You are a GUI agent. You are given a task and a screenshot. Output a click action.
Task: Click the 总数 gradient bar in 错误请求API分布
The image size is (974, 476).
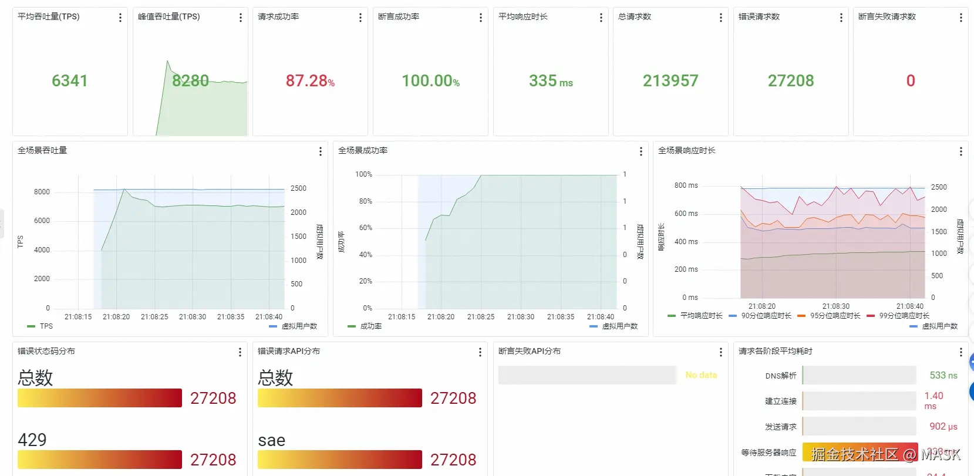coord(340,398)
